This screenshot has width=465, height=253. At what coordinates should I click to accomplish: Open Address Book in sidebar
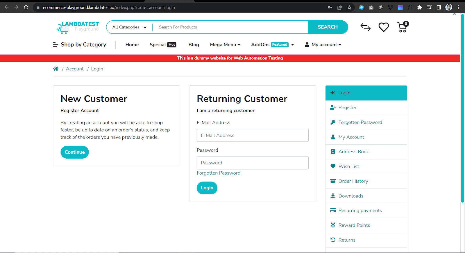[366, 152]
